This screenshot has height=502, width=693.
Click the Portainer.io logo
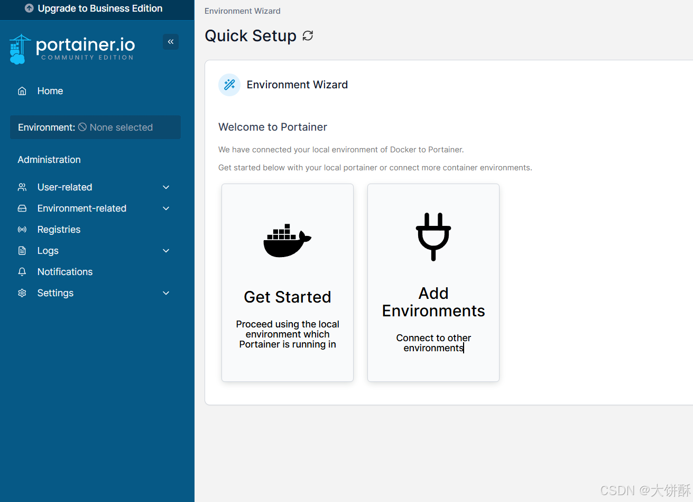click(72, 49)
